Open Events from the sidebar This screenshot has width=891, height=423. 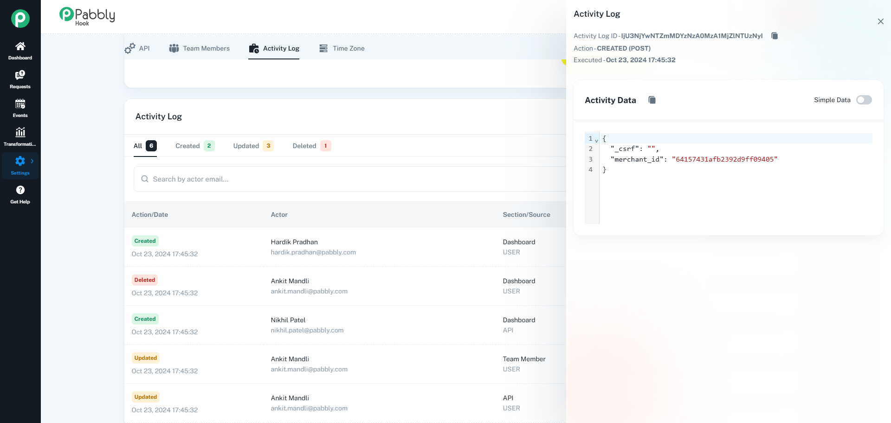pos(20,108)
